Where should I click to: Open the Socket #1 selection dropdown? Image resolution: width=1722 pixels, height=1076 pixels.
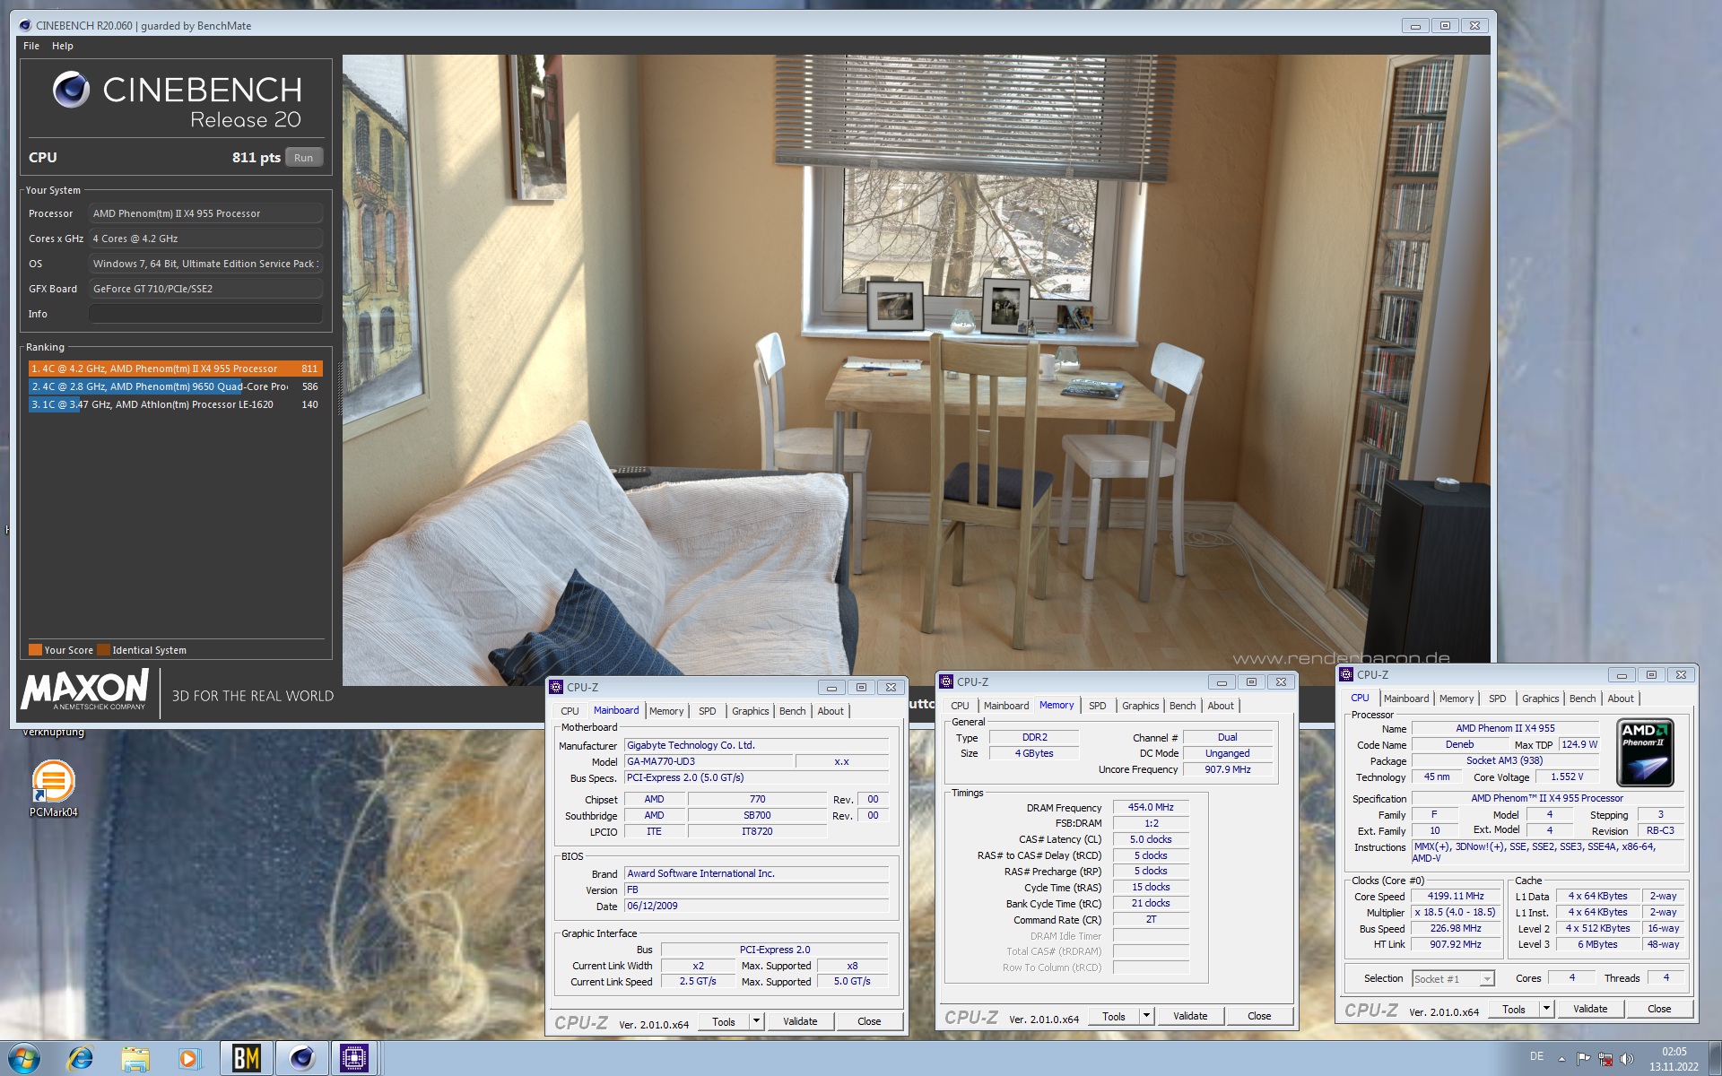(1453, 979)
